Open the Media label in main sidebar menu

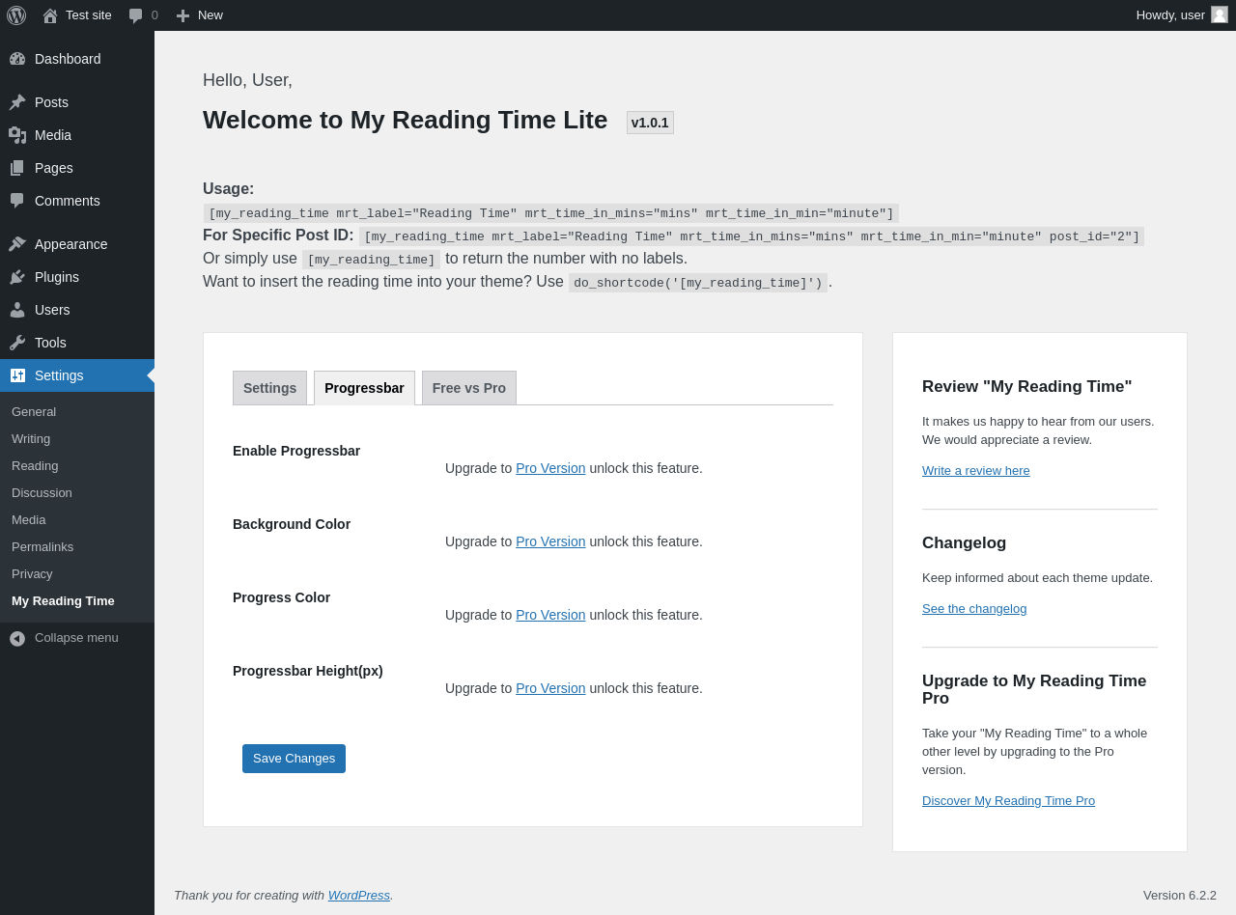53,135
